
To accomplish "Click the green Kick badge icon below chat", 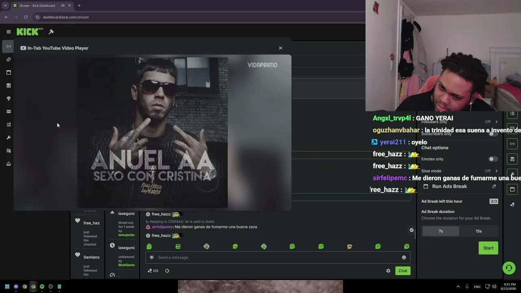I will [x=167, y=271].
